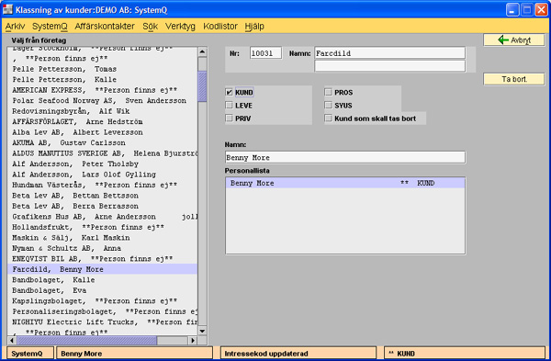Click the horizontal scrollbar left arrow
551x361 pixels.
12,340
